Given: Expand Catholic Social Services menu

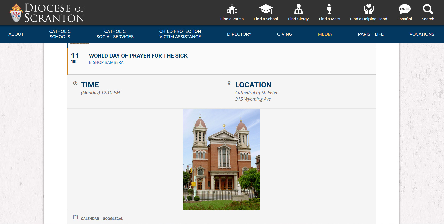Looking at the screenshot, I should [x=115, y=34].
